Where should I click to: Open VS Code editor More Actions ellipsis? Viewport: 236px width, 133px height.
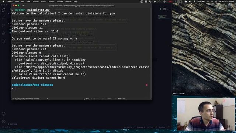coord(168,9)
